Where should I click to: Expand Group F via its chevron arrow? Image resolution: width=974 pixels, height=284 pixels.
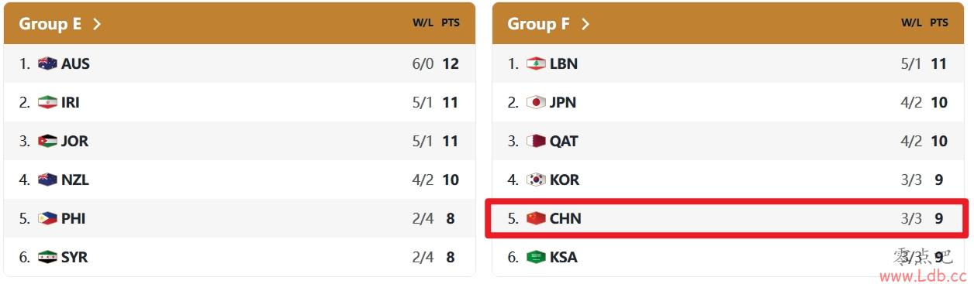pyautogui.click(x=585, y=24)
